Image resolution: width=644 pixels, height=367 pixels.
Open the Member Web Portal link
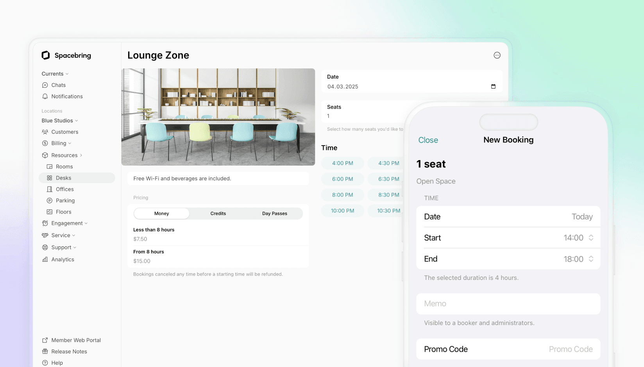pyautogui.click(x=76, y=340)
